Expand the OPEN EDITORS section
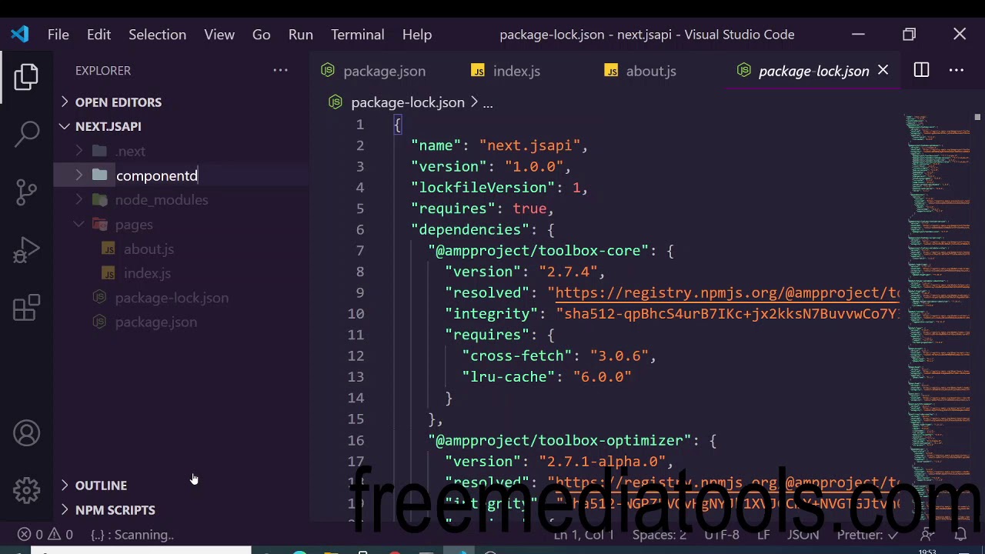985x554 pixels. 118,102
